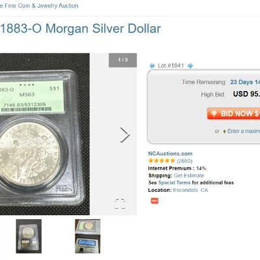Viewport: 260px width, 260px height.
Task: Select the first coin slab thumbnail
Action: (x=29, y=236)
